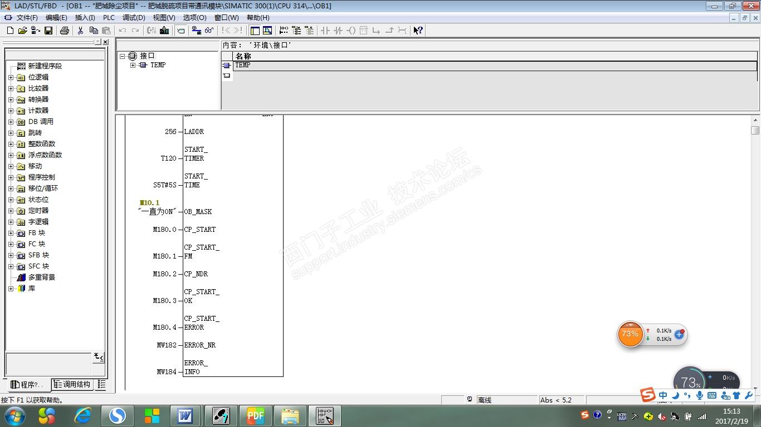Toggle monitor mode with glasses icon
This screenshot has height=427, width=761.
[209, 31]
